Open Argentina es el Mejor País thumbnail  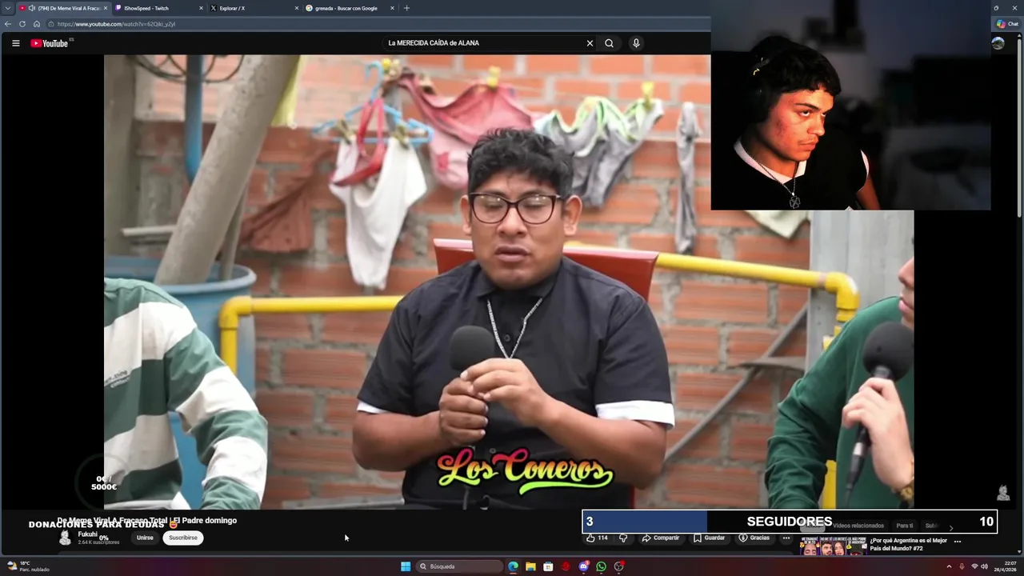pos(832,546)
